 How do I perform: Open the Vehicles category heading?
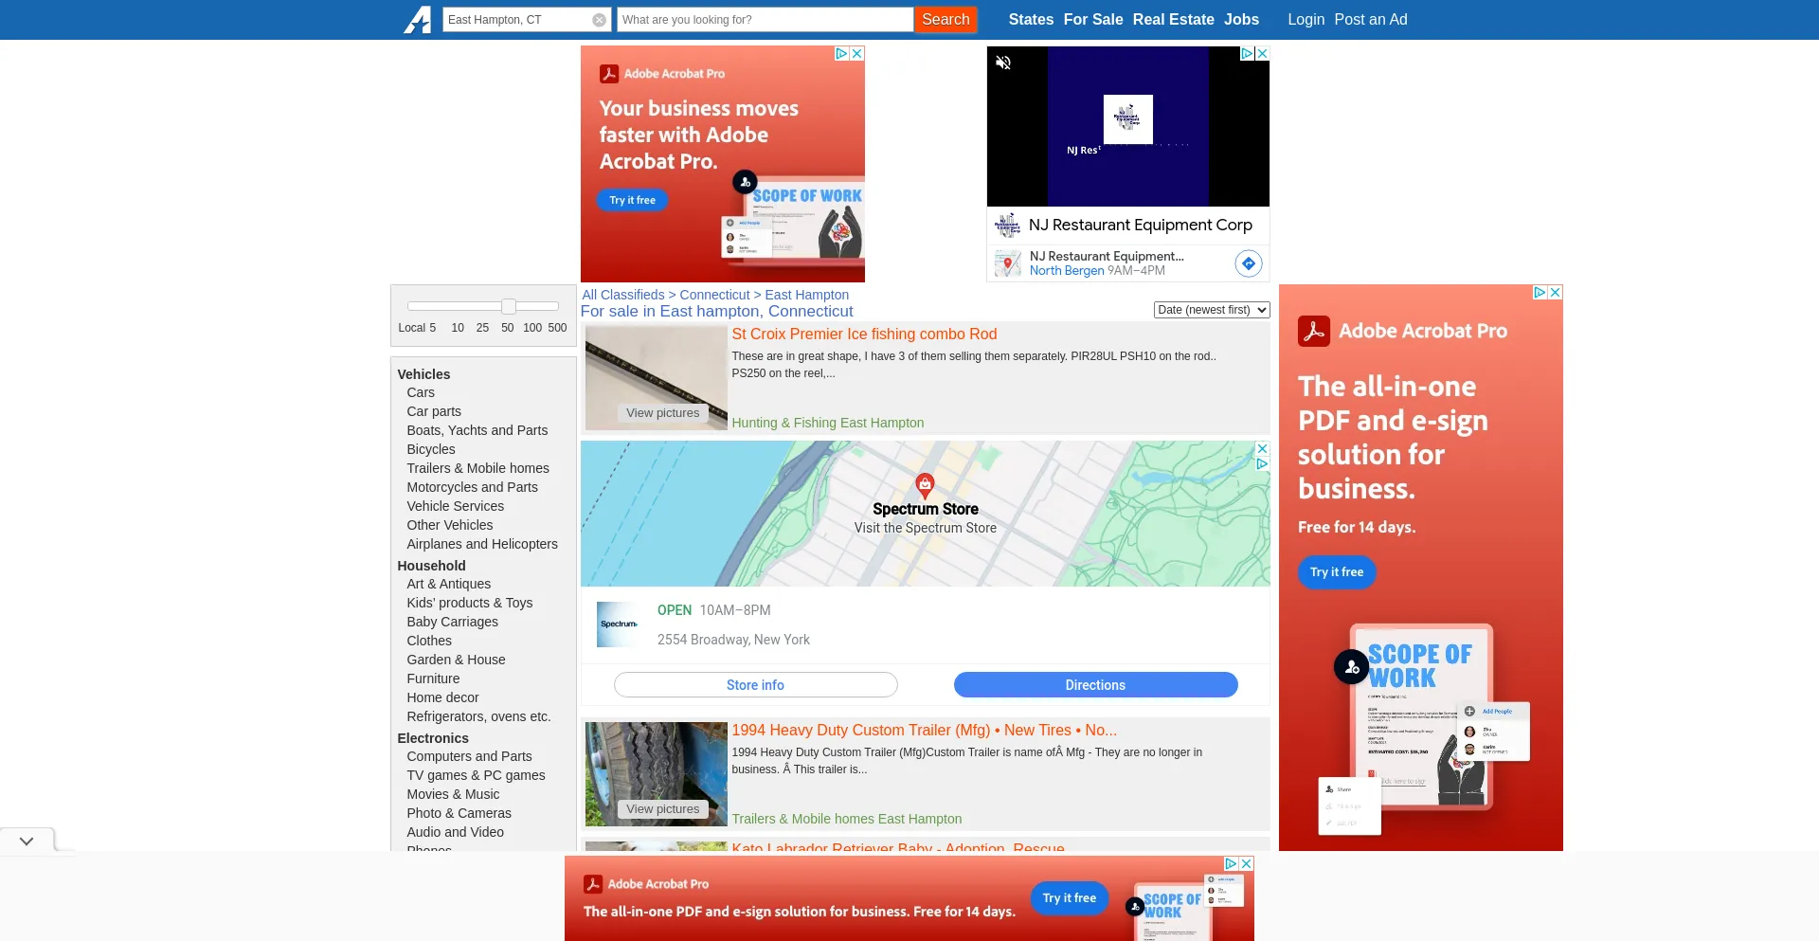pos(423,374)
